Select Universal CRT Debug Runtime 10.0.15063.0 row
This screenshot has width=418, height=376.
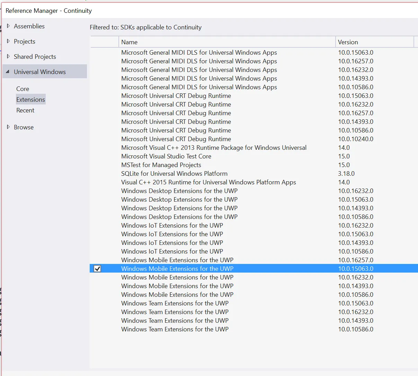point(254,96)
